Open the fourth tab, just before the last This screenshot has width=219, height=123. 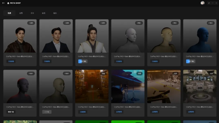pos(44,13)
